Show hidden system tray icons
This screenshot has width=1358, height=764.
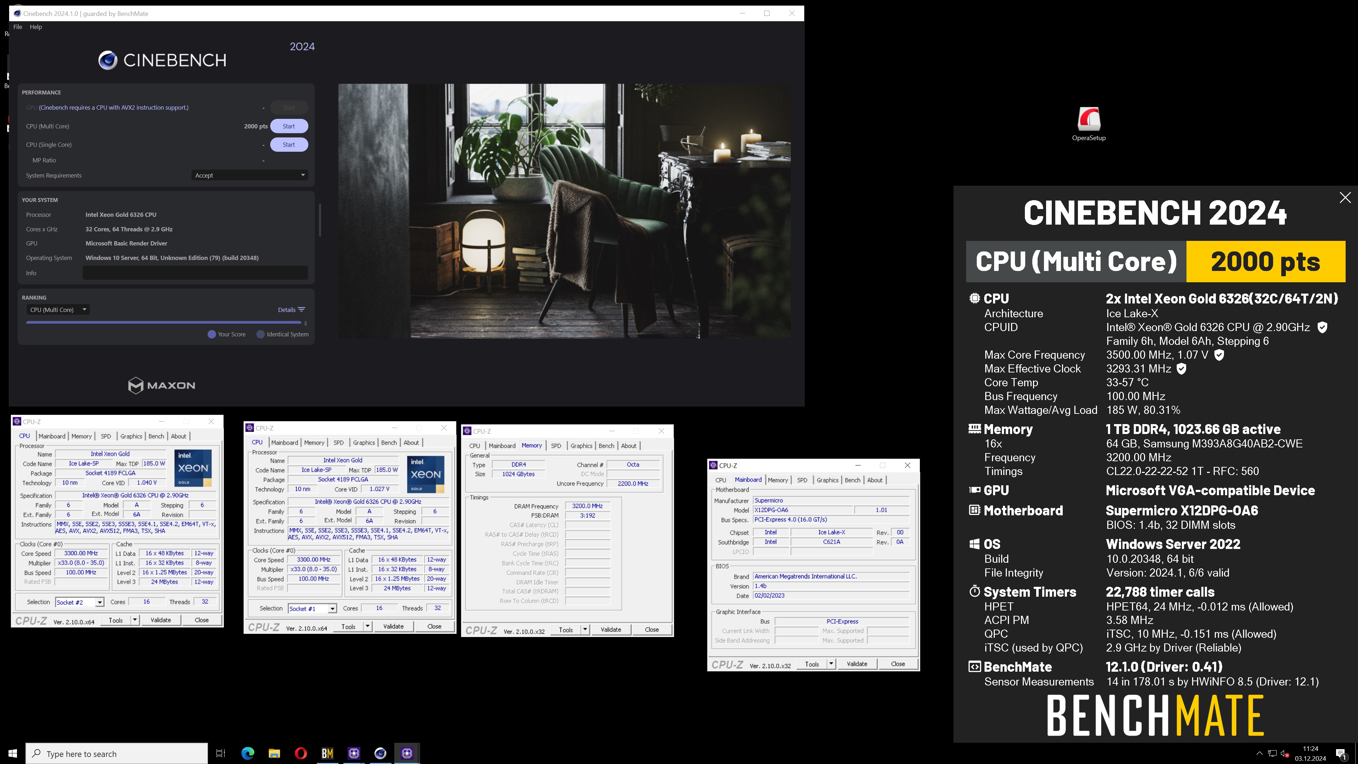(1259, 753)
